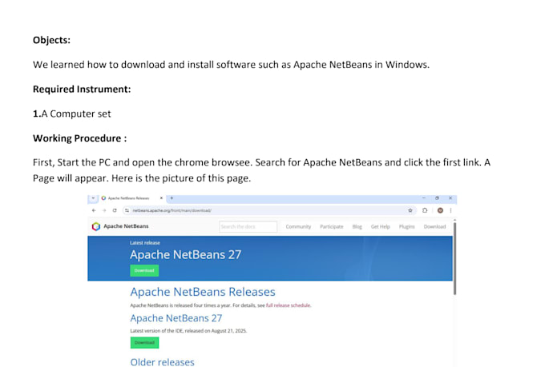Focus the Search the docs field
The width and height of the screenshot is (545, 367).
tap(248, 226)
